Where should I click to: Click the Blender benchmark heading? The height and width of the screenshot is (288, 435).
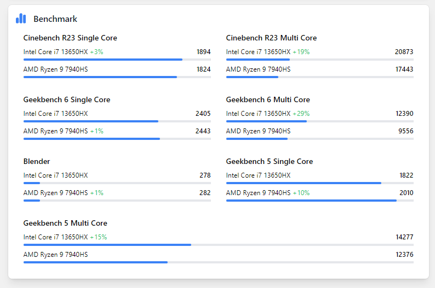click(37, 161)
